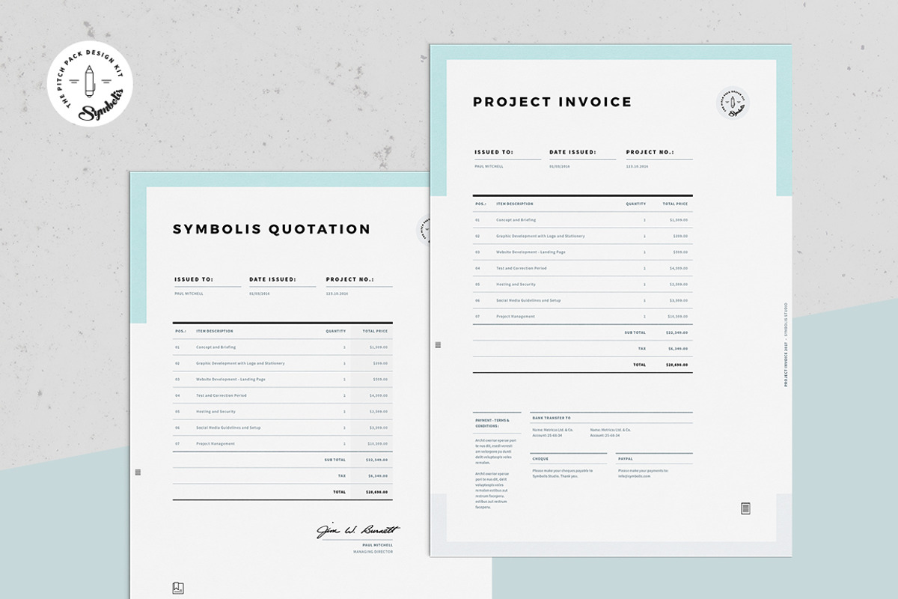The height and width of the screenshot is (599, 898).
Task: Click 'TAX' label in the invoice
Action: (x=642, y=348)
